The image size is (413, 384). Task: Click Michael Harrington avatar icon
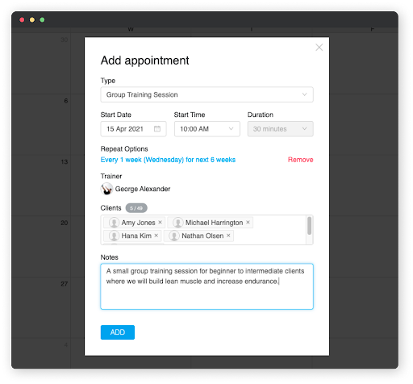pos(178,223)
